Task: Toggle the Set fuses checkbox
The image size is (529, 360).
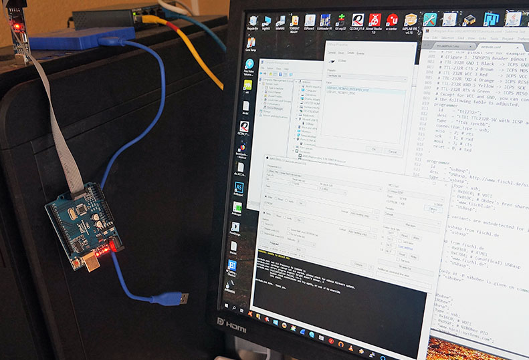Action: click(x=400, y=240)
